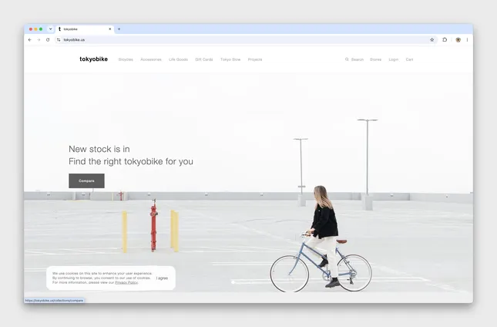Click the hero slideshow indicator dot
The image size is (497, 327).
tap(233, 282)
